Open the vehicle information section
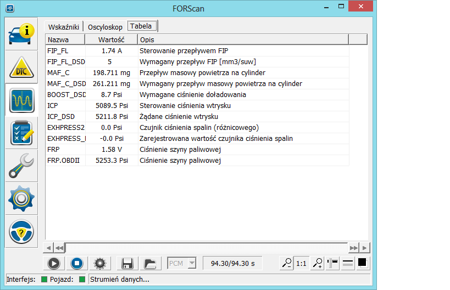This screenshot has height=290, width=450. pos(21,35)
